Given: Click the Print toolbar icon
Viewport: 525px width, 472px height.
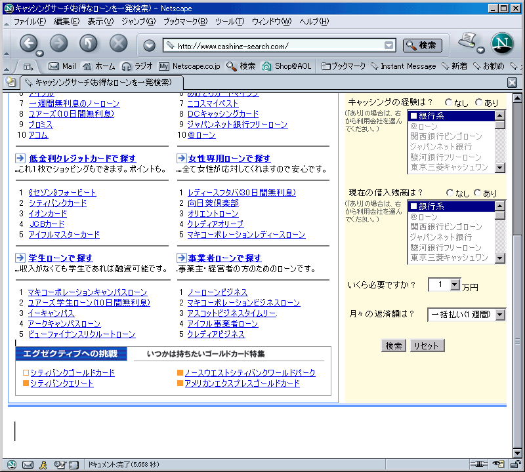Looking at the screenshot, I should tap(468, 41).
